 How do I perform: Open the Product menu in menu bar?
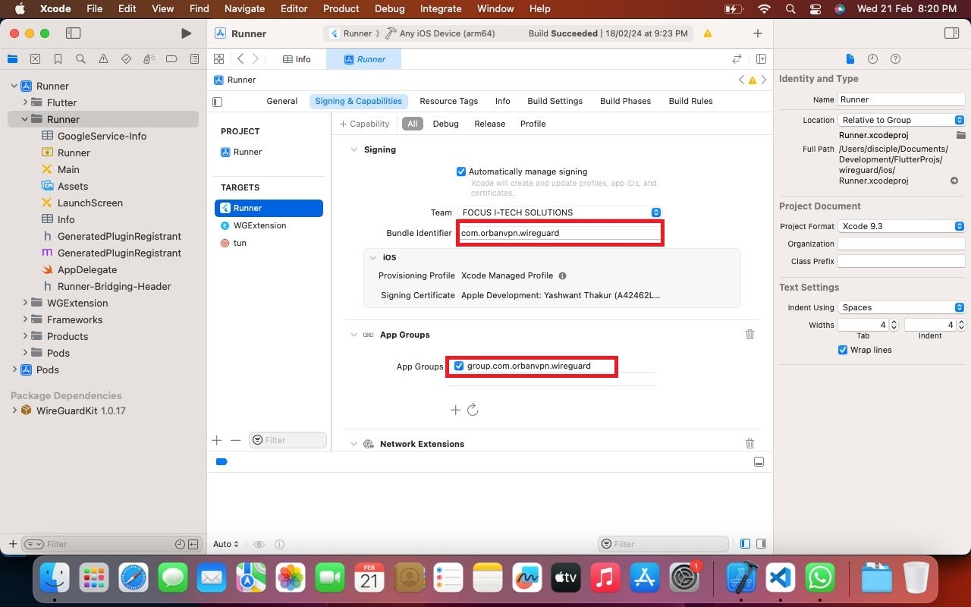(x=341, y=8)
